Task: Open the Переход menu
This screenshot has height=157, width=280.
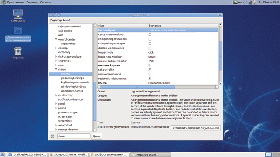Action: (32, 2)
